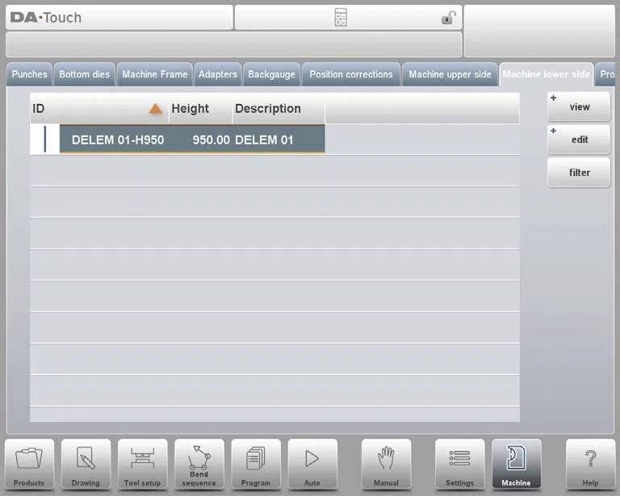Toggle the ID column sort arrow
The image size is (620, 496).
tap(155, 109)
